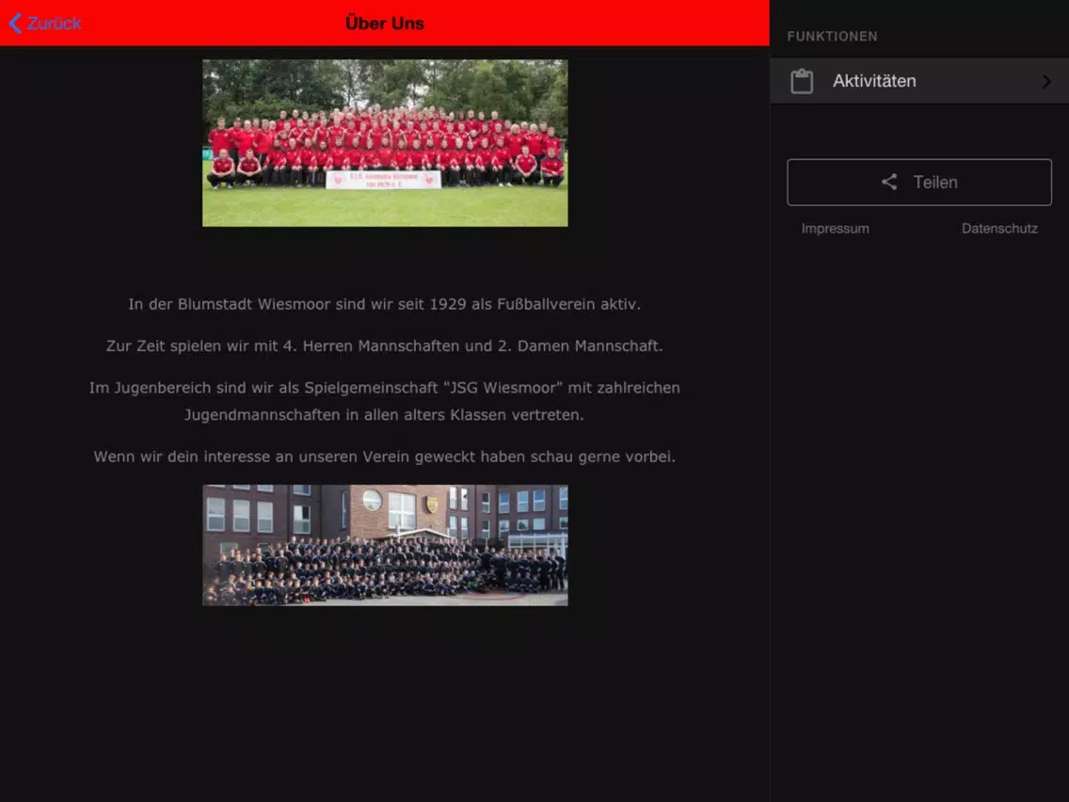The width and height of the screenshot is (1069, 802).
Task: Expand the Aktivitäten chevron arrow
Action: click(1046, 81)
